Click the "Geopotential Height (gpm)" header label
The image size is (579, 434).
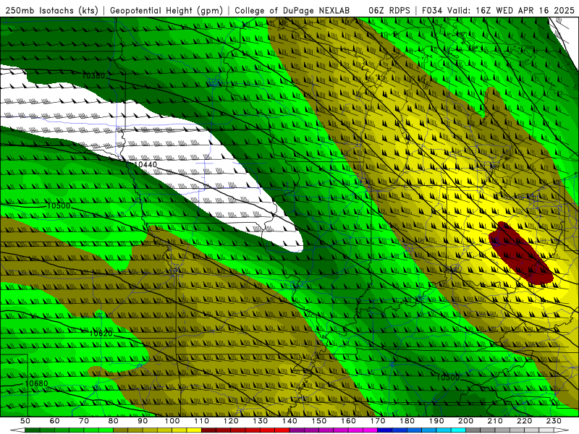[166, 10]
